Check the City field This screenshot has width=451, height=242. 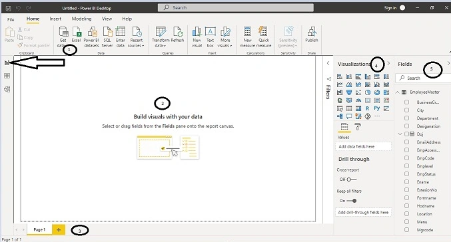point(407,110)
